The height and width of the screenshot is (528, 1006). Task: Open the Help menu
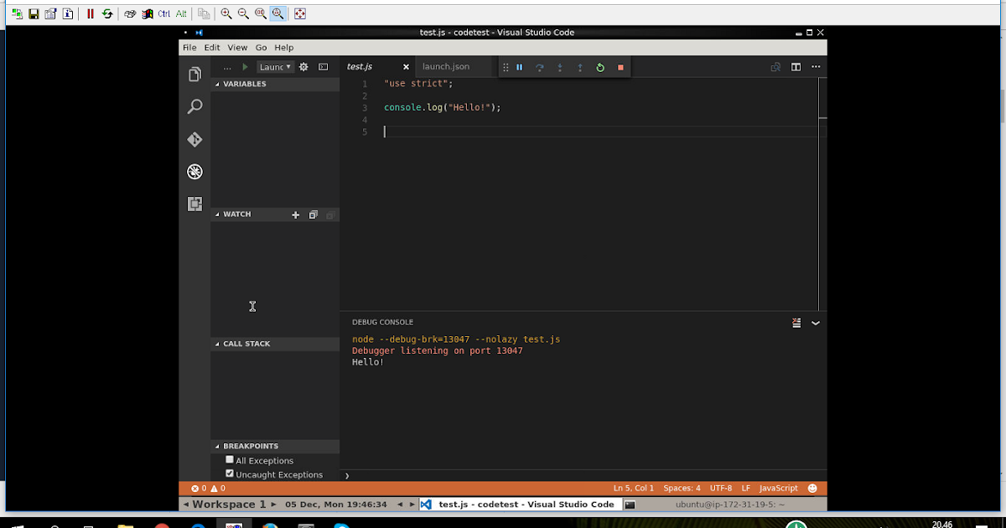[x=284, y=48]
